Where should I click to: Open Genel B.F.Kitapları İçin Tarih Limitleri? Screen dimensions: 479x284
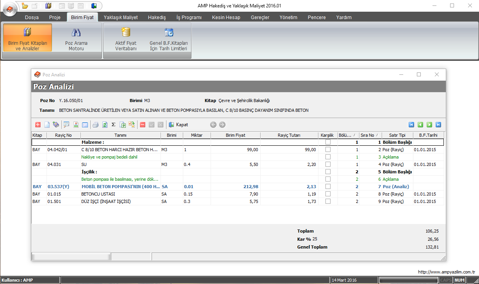pyautogui.click(x=169, y=38)
